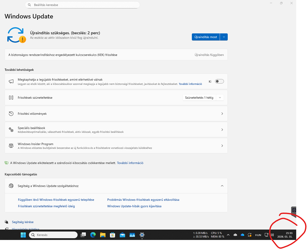Focus the Beállítás keresése search field
The image size is (307, 249).
click(82, 5)
